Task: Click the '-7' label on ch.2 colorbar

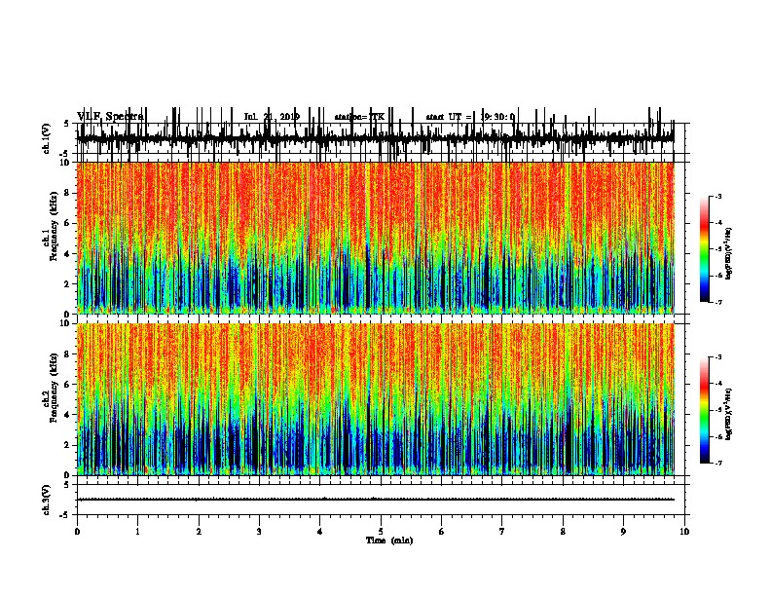Action: [717, 463]
